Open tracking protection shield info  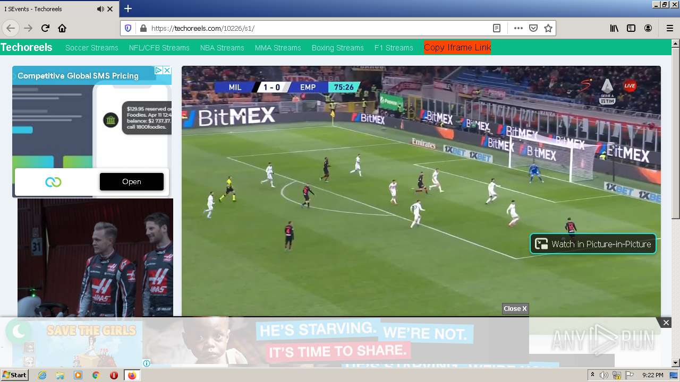click(128, 28)
